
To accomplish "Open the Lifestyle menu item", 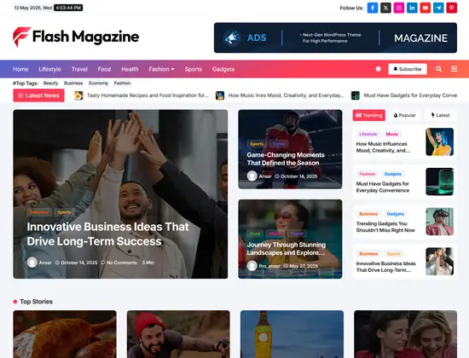I will tap(50, 69).
